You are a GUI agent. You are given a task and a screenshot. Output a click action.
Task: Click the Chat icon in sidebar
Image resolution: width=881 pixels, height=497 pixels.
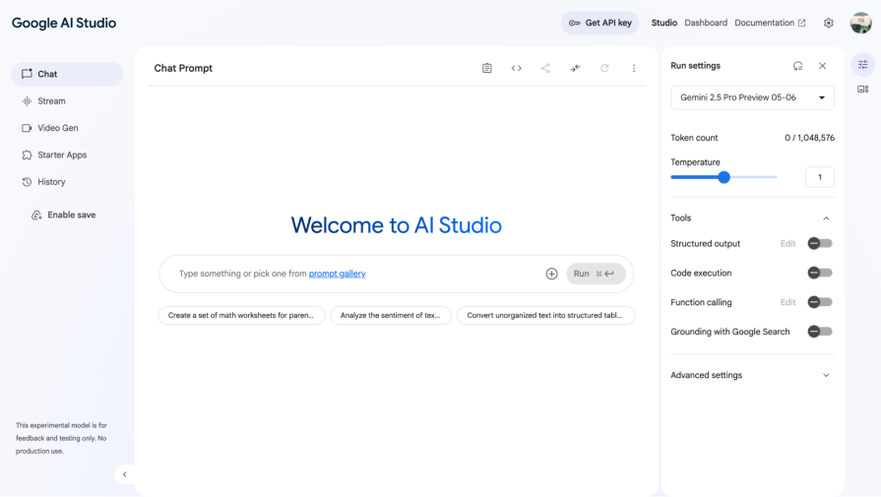coord(27,74)
